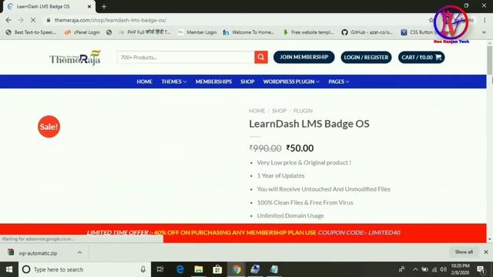The width and height of the screenshot is (493, 277).
Task: Click the SHOP breadcrumb link
Action: click(x=279, y=111)
